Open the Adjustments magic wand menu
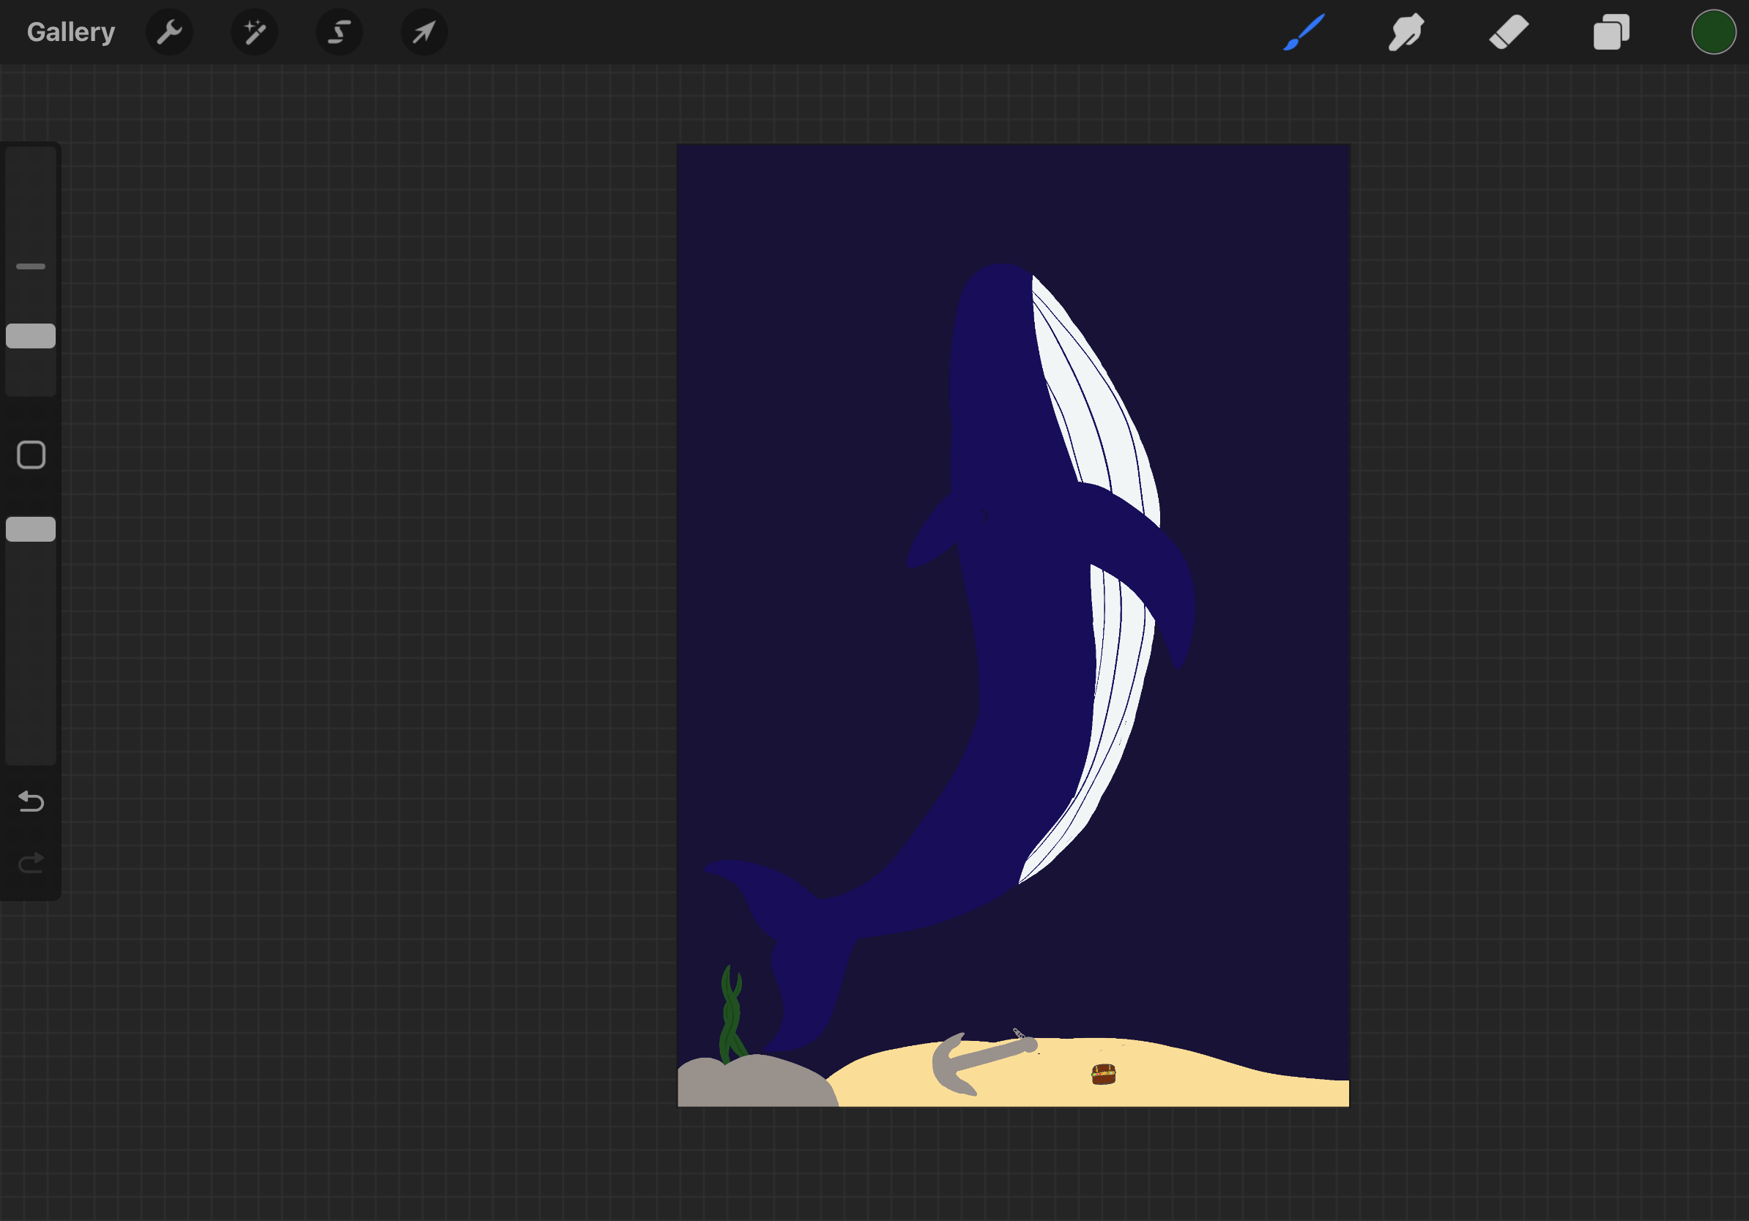Image resolution: width=1749 pixels, height=1221 pixels. [x=254, y=32]
